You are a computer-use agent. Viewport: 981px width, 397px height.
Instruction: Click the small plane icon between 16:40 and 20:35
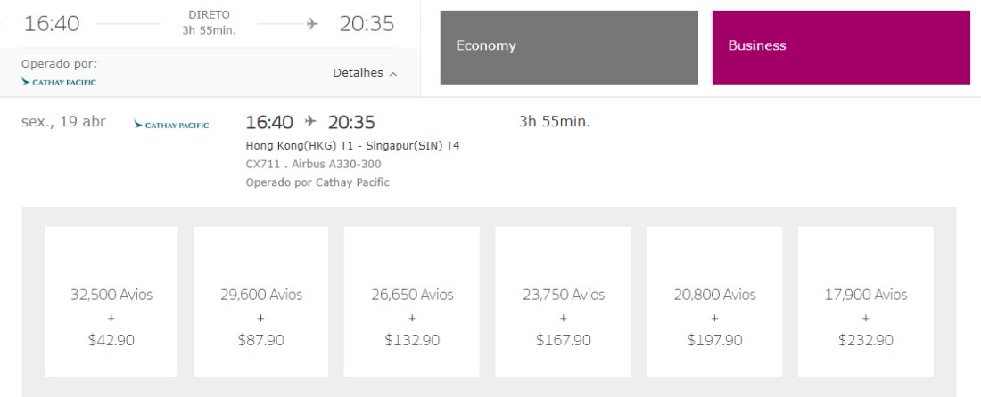(x=310, y=121)
